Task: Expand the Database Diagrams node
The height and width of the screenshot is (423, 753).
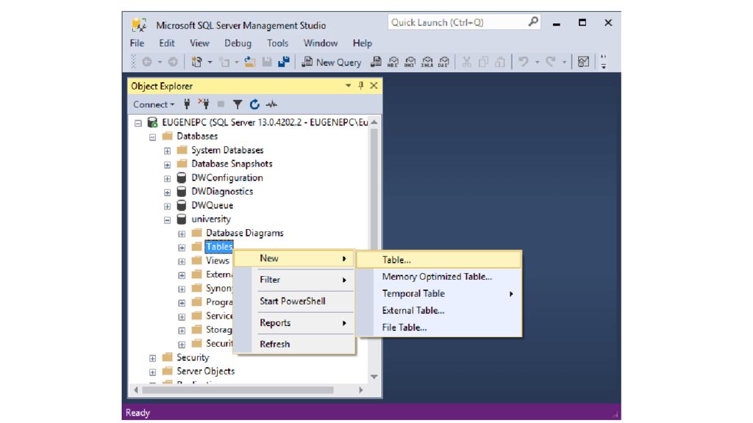Action: 182,234
